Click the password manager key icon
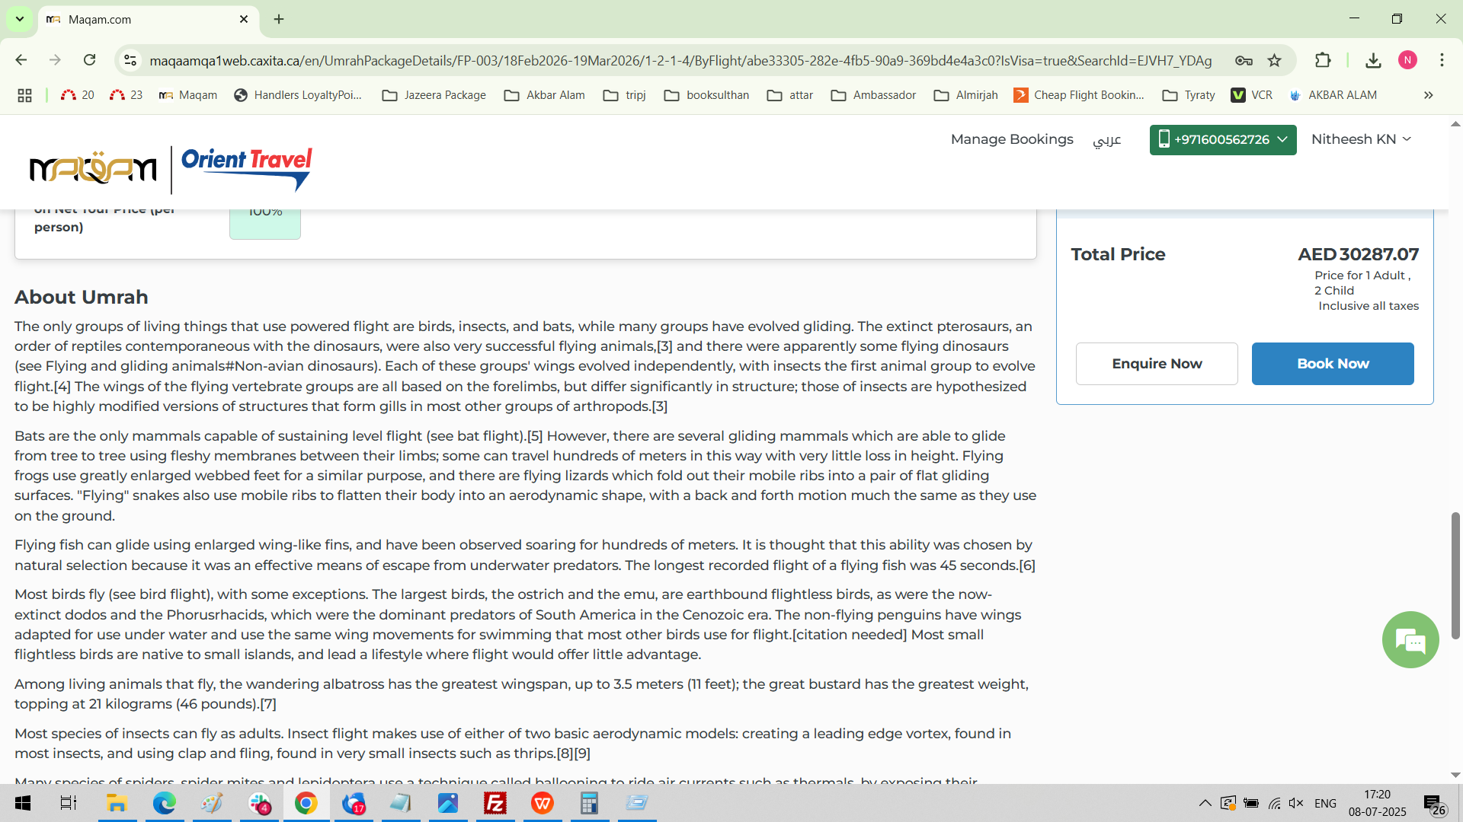 (x=1244, y=61)
